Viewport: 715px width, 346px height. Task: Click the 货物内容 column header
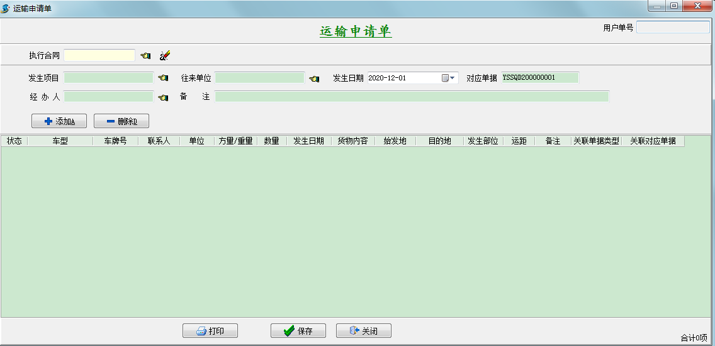point(352,141)
